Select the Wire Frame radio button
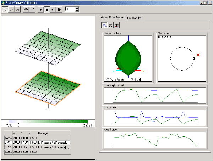213x161 pixels. [x=108, y=80]
